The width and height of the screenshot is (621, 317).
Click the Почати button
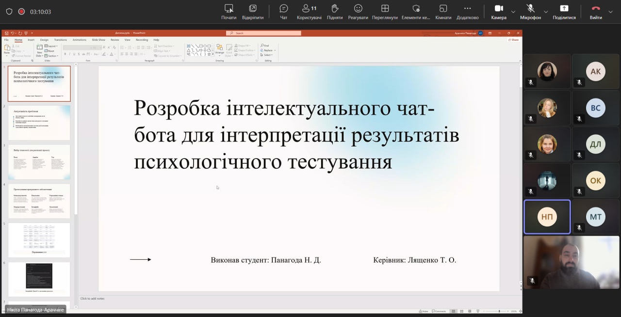coord(229,12)
